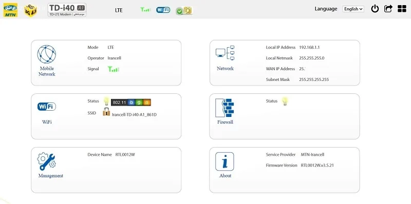Click the SSID padlock icon
Image resolution: width=411 pixels, height=204 pixels.
(x=106, y=112)
